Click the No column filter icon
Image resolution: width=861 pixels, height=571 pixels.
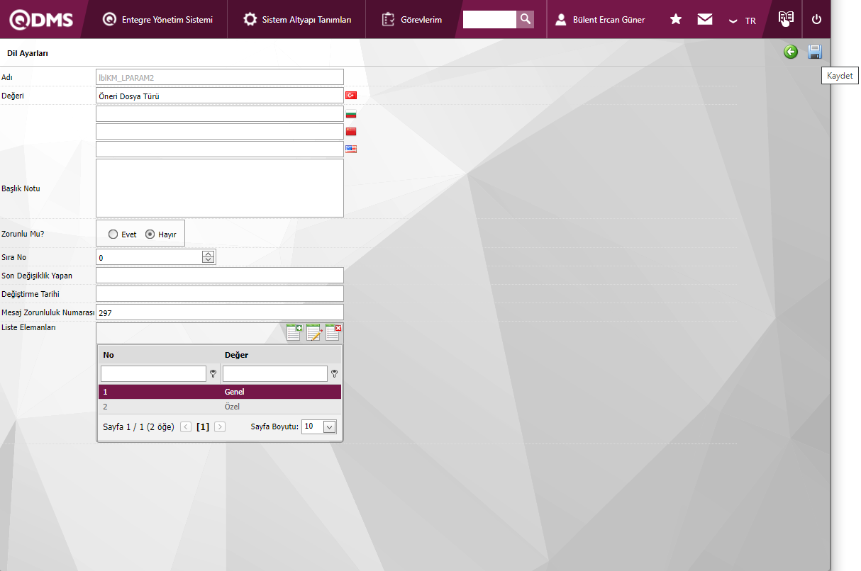213,373
